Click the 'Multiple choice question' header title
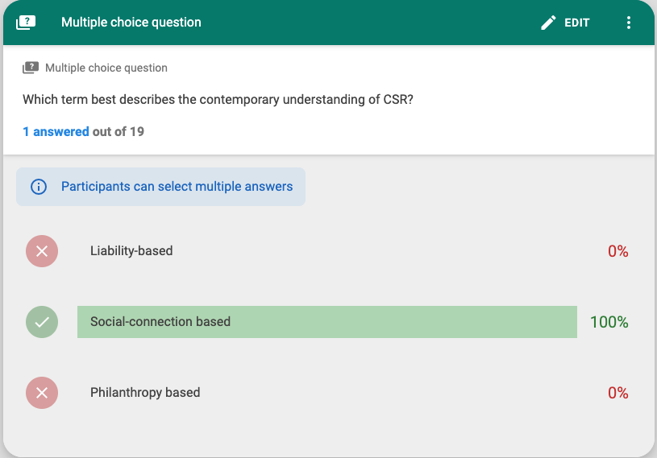This screenshot has height=458, width=657. coord(131,23)
